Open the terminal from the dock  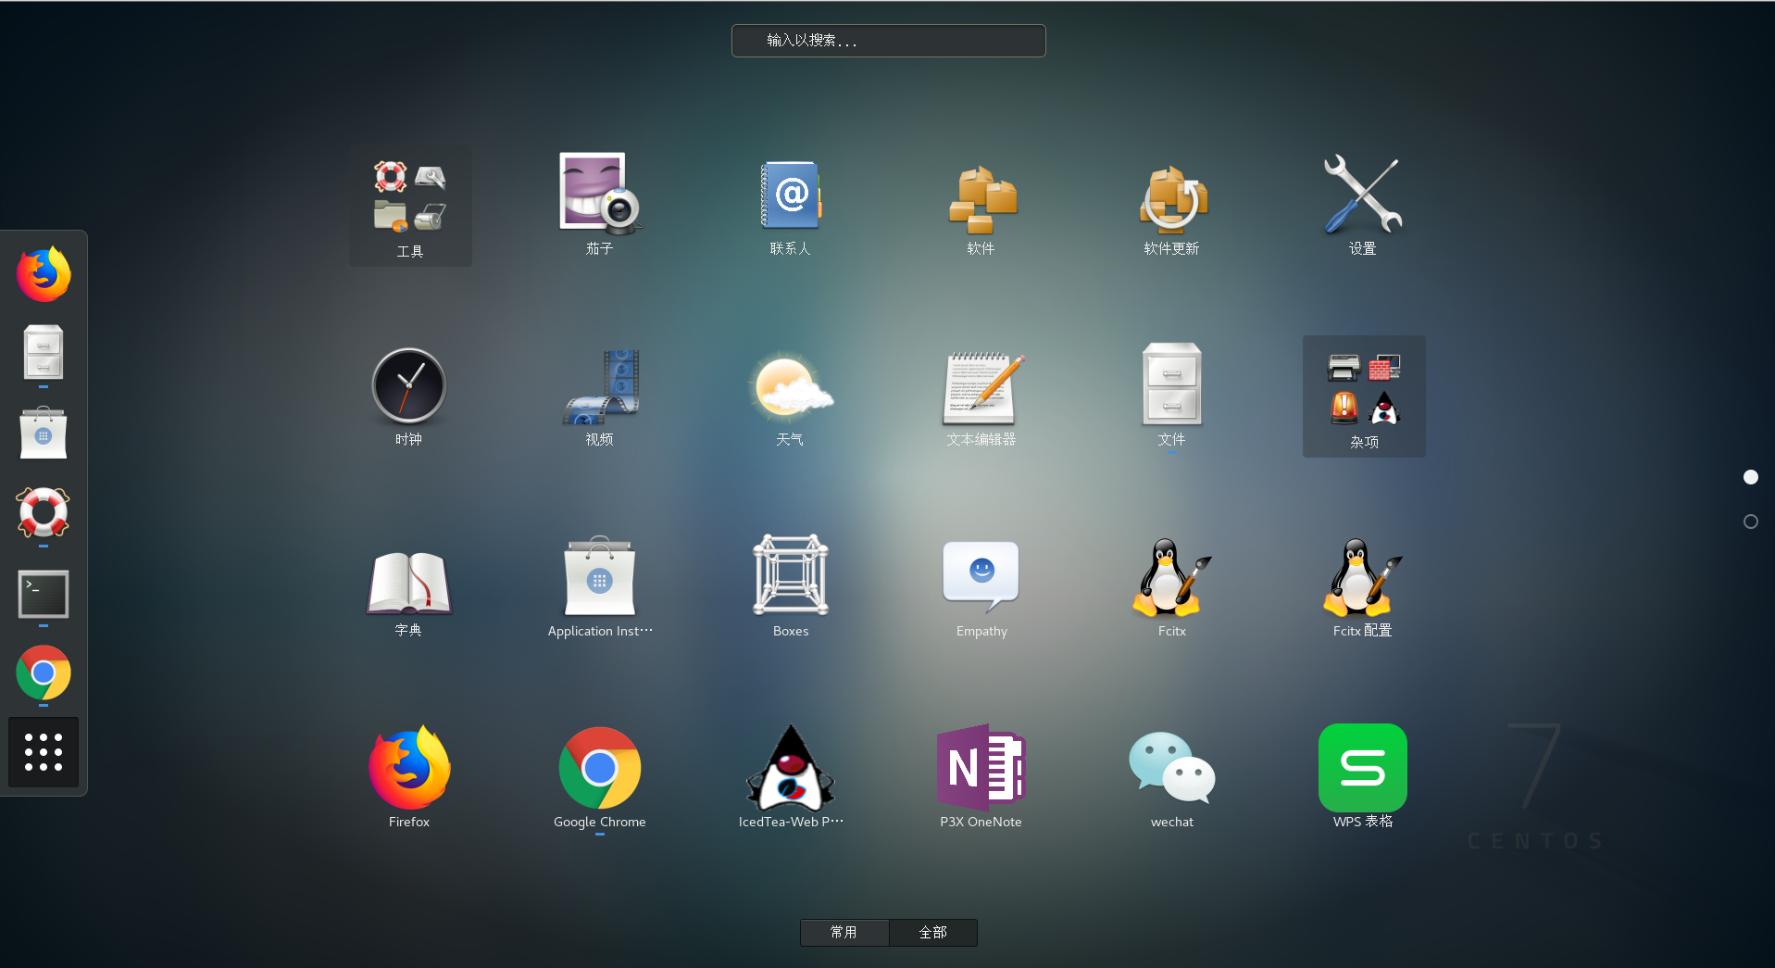click(43, 594)
